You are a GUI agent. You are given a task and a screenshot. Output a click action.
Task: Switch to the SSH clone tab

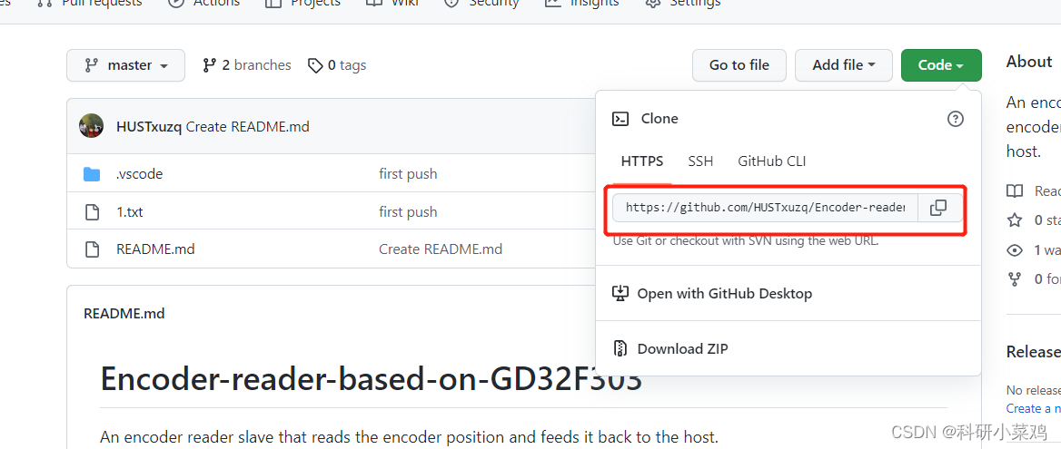coord(700,161)
